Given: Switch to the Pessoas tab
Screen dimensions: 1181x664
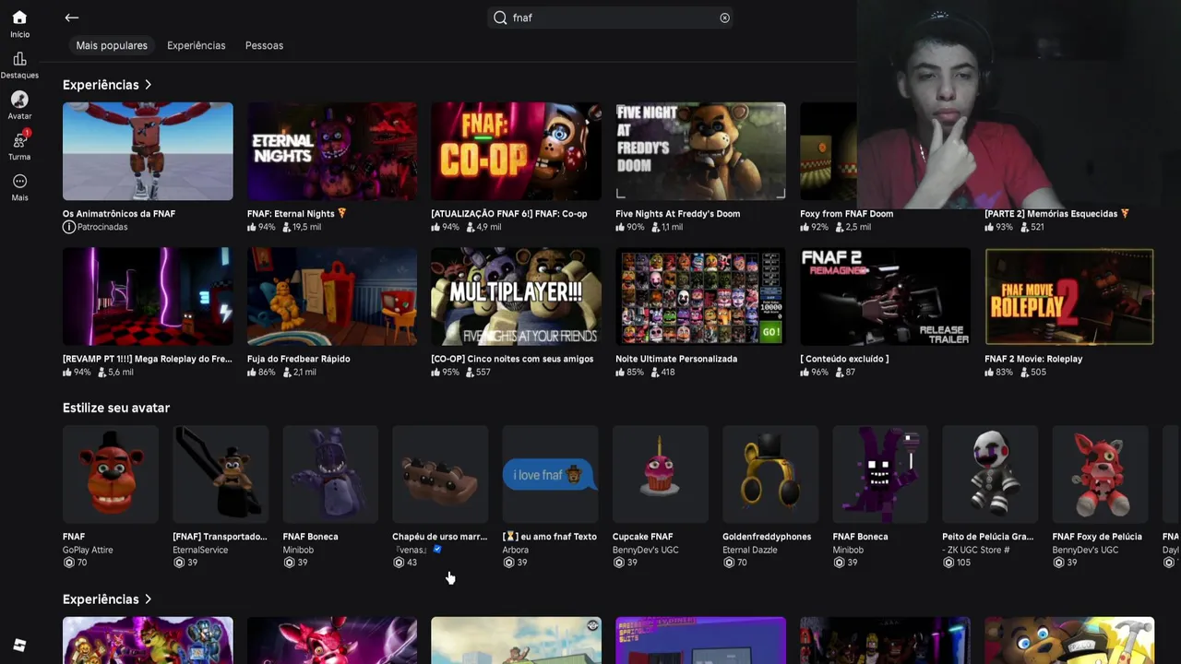Looking at the screenshot, I should pyautogui.click(x=264, y=45).
